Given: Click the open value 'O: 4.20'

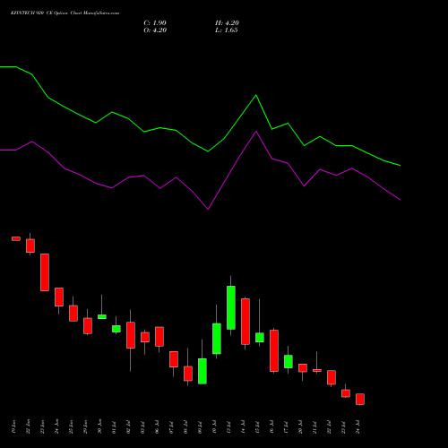Looking at the screenshot, I should [155, 30].
